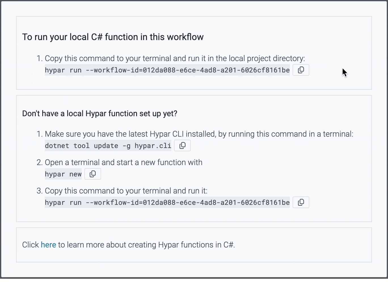Click the 'hypar new' code snippet

pyautogui.click(x=63, y=174)
